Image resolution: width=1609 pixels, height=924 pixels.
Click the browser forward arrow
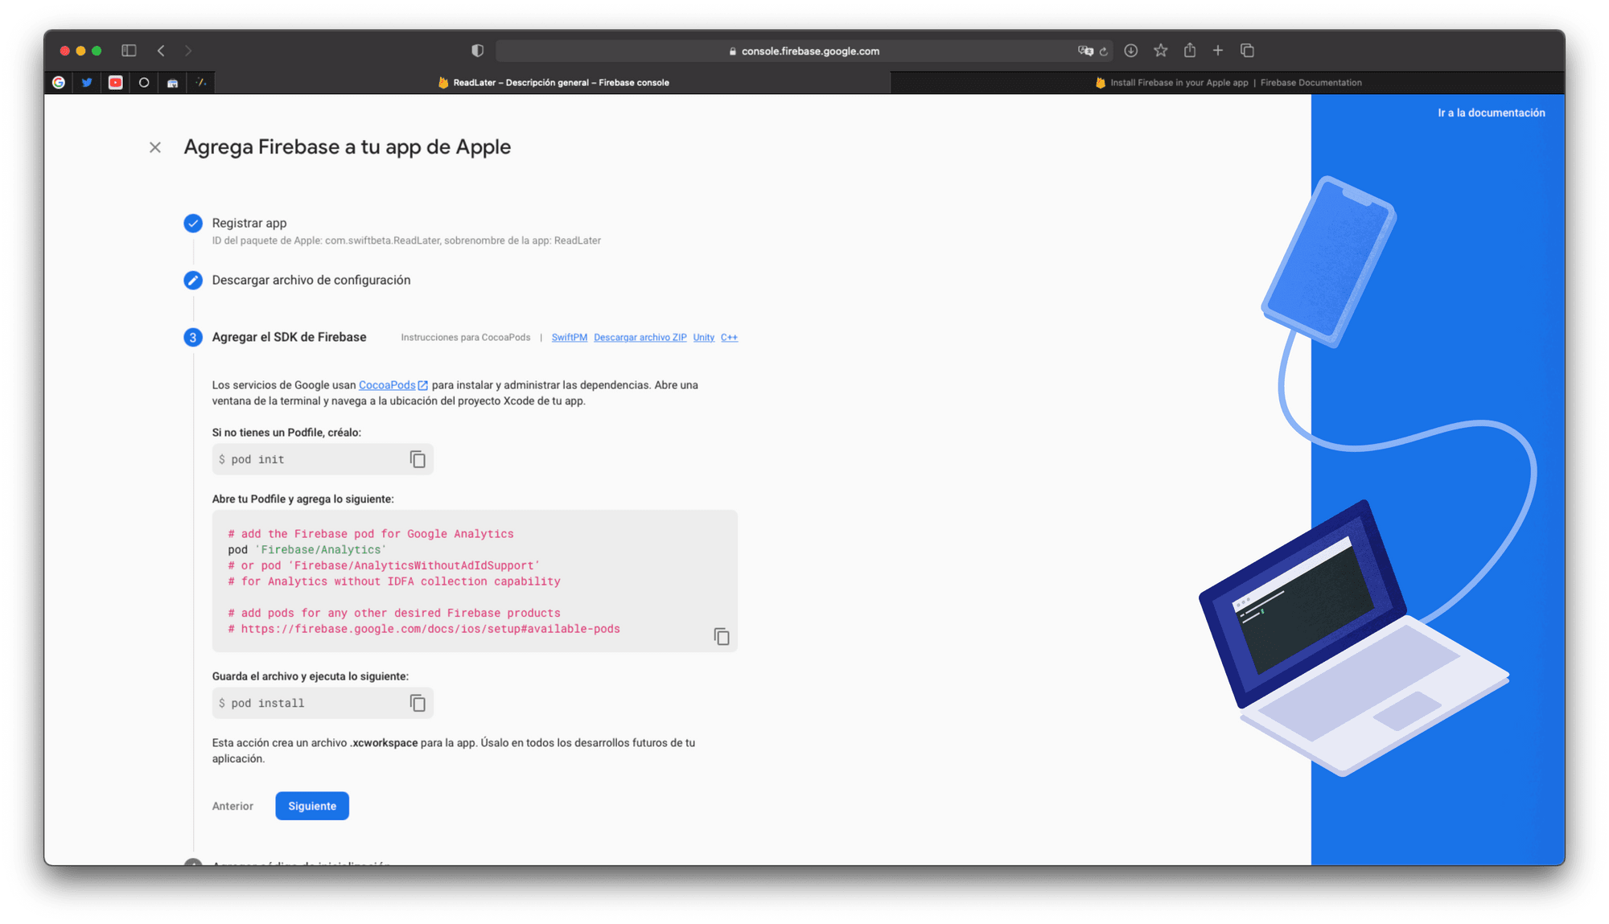[188, 51]
